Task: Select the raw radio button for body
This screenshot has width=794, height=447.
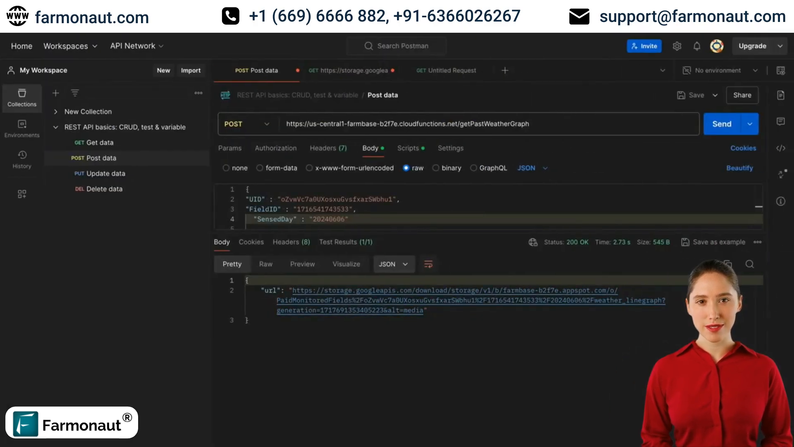Action: (x=406, y=168)
